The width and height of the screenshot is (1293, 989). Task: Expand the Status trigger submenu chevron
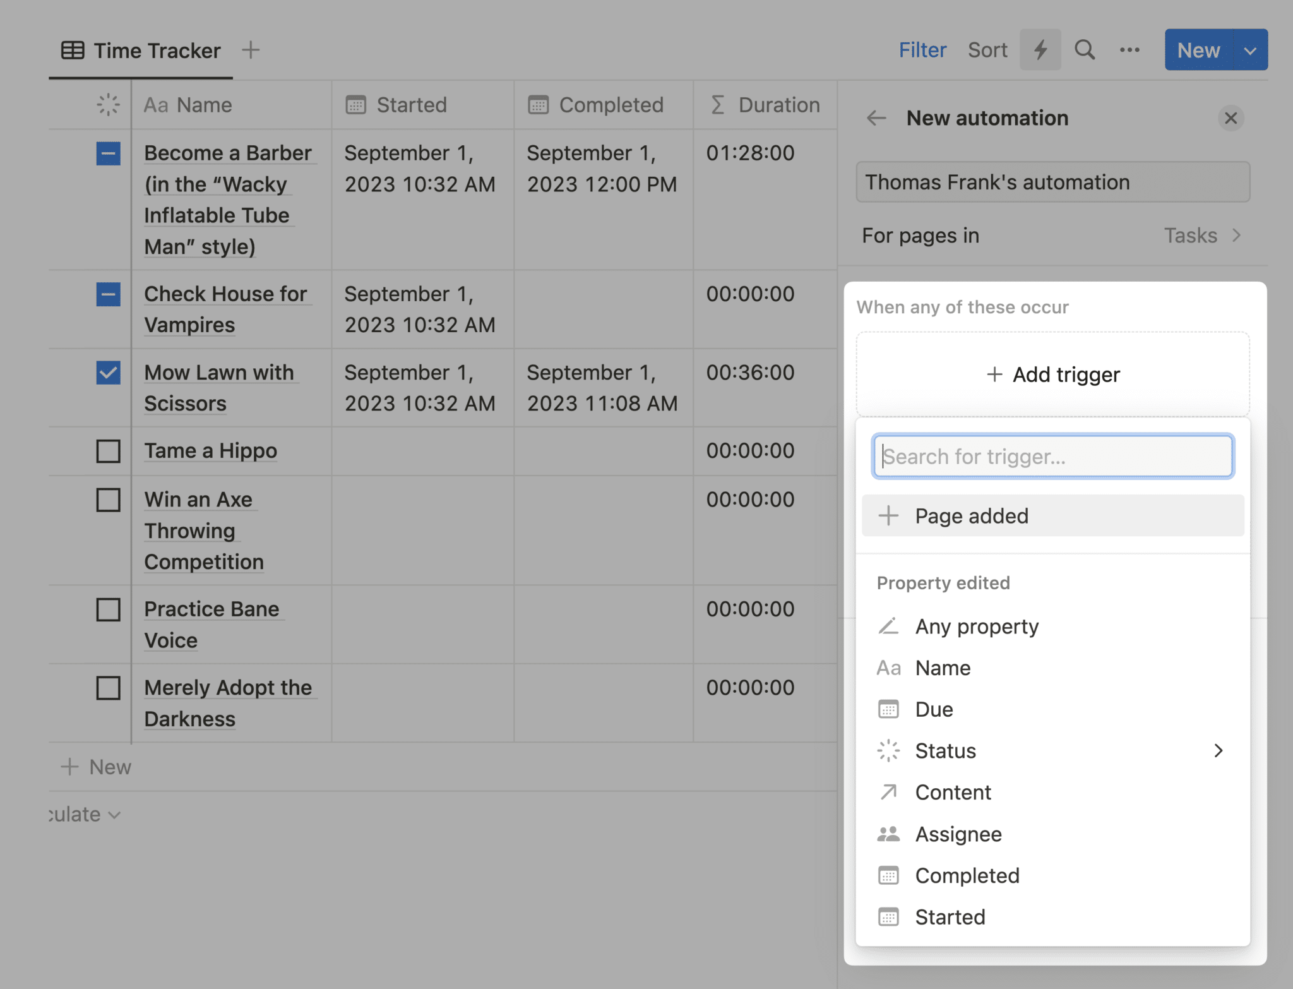1217,751
